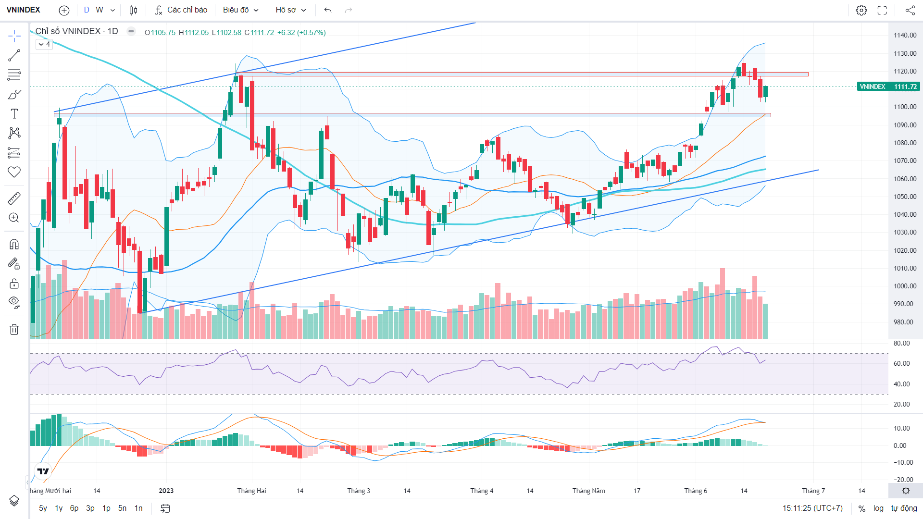923x519 pixels.
Task: Open chart settings gear icon
Action: [x=861, y=10]
